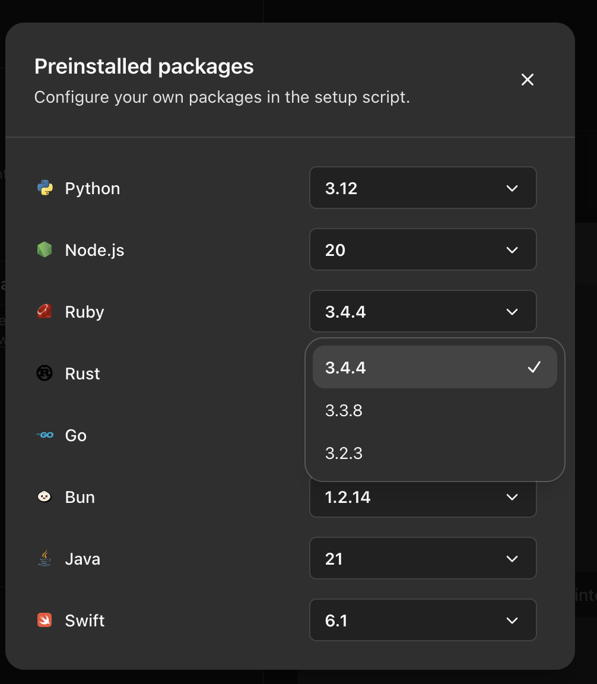The width and height of the screenshot is (597, 684).
Task: Open the Node.js version dropdown
Action: pyautogui.click(x=423, y=249)
